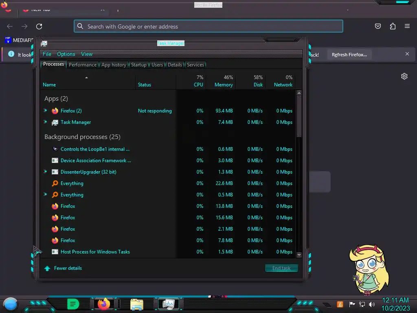The height and width of the screenshot is (313, 417).
Task: Sort by the Network column header
Action: (281, 81)
